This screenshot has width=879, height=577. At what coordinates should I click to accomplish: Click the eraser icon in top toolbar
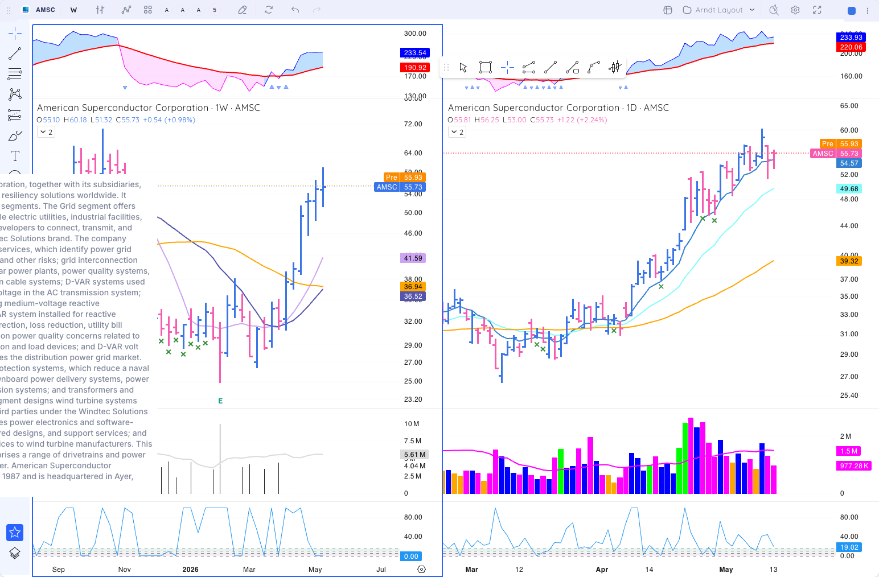click(x=243, y=10)
